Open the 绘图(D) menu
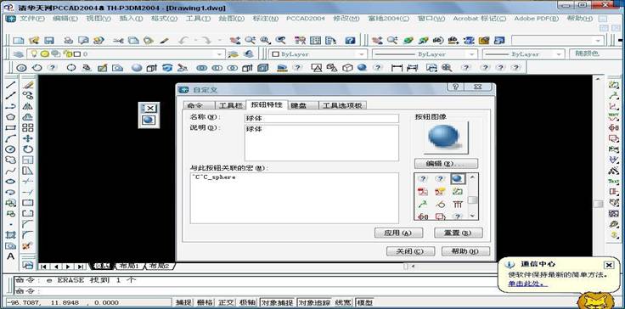 [x=232, y=19]
